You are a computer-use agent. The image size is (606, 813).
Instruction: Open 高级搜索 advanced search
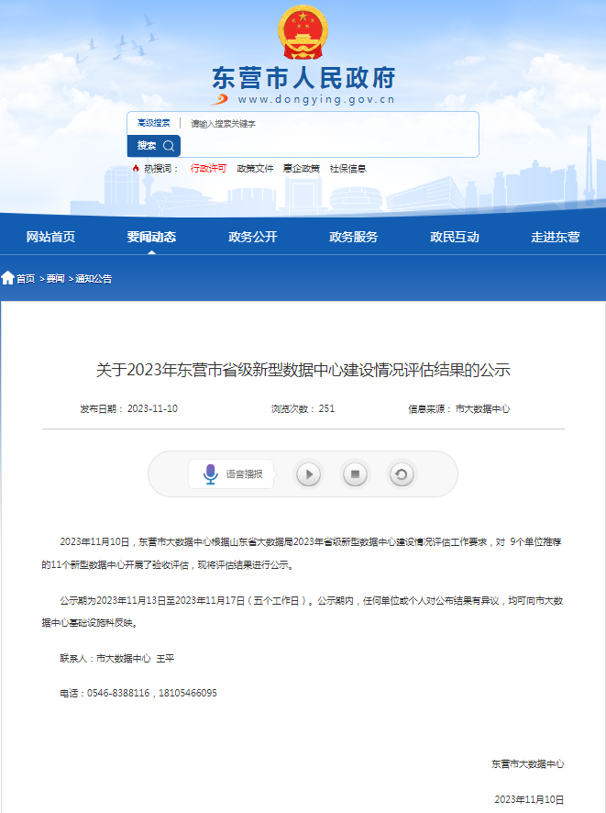[x=153, y=123]
